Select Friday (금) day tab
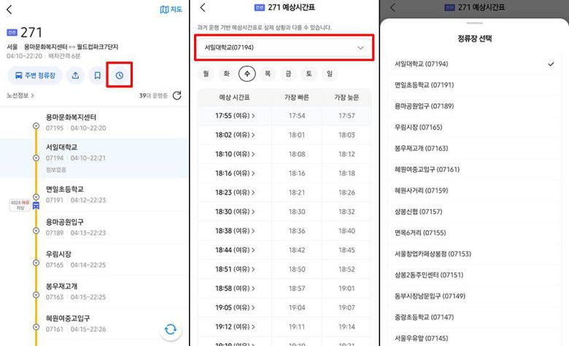This screenshot has width=569, height=346. pos(288,74)
